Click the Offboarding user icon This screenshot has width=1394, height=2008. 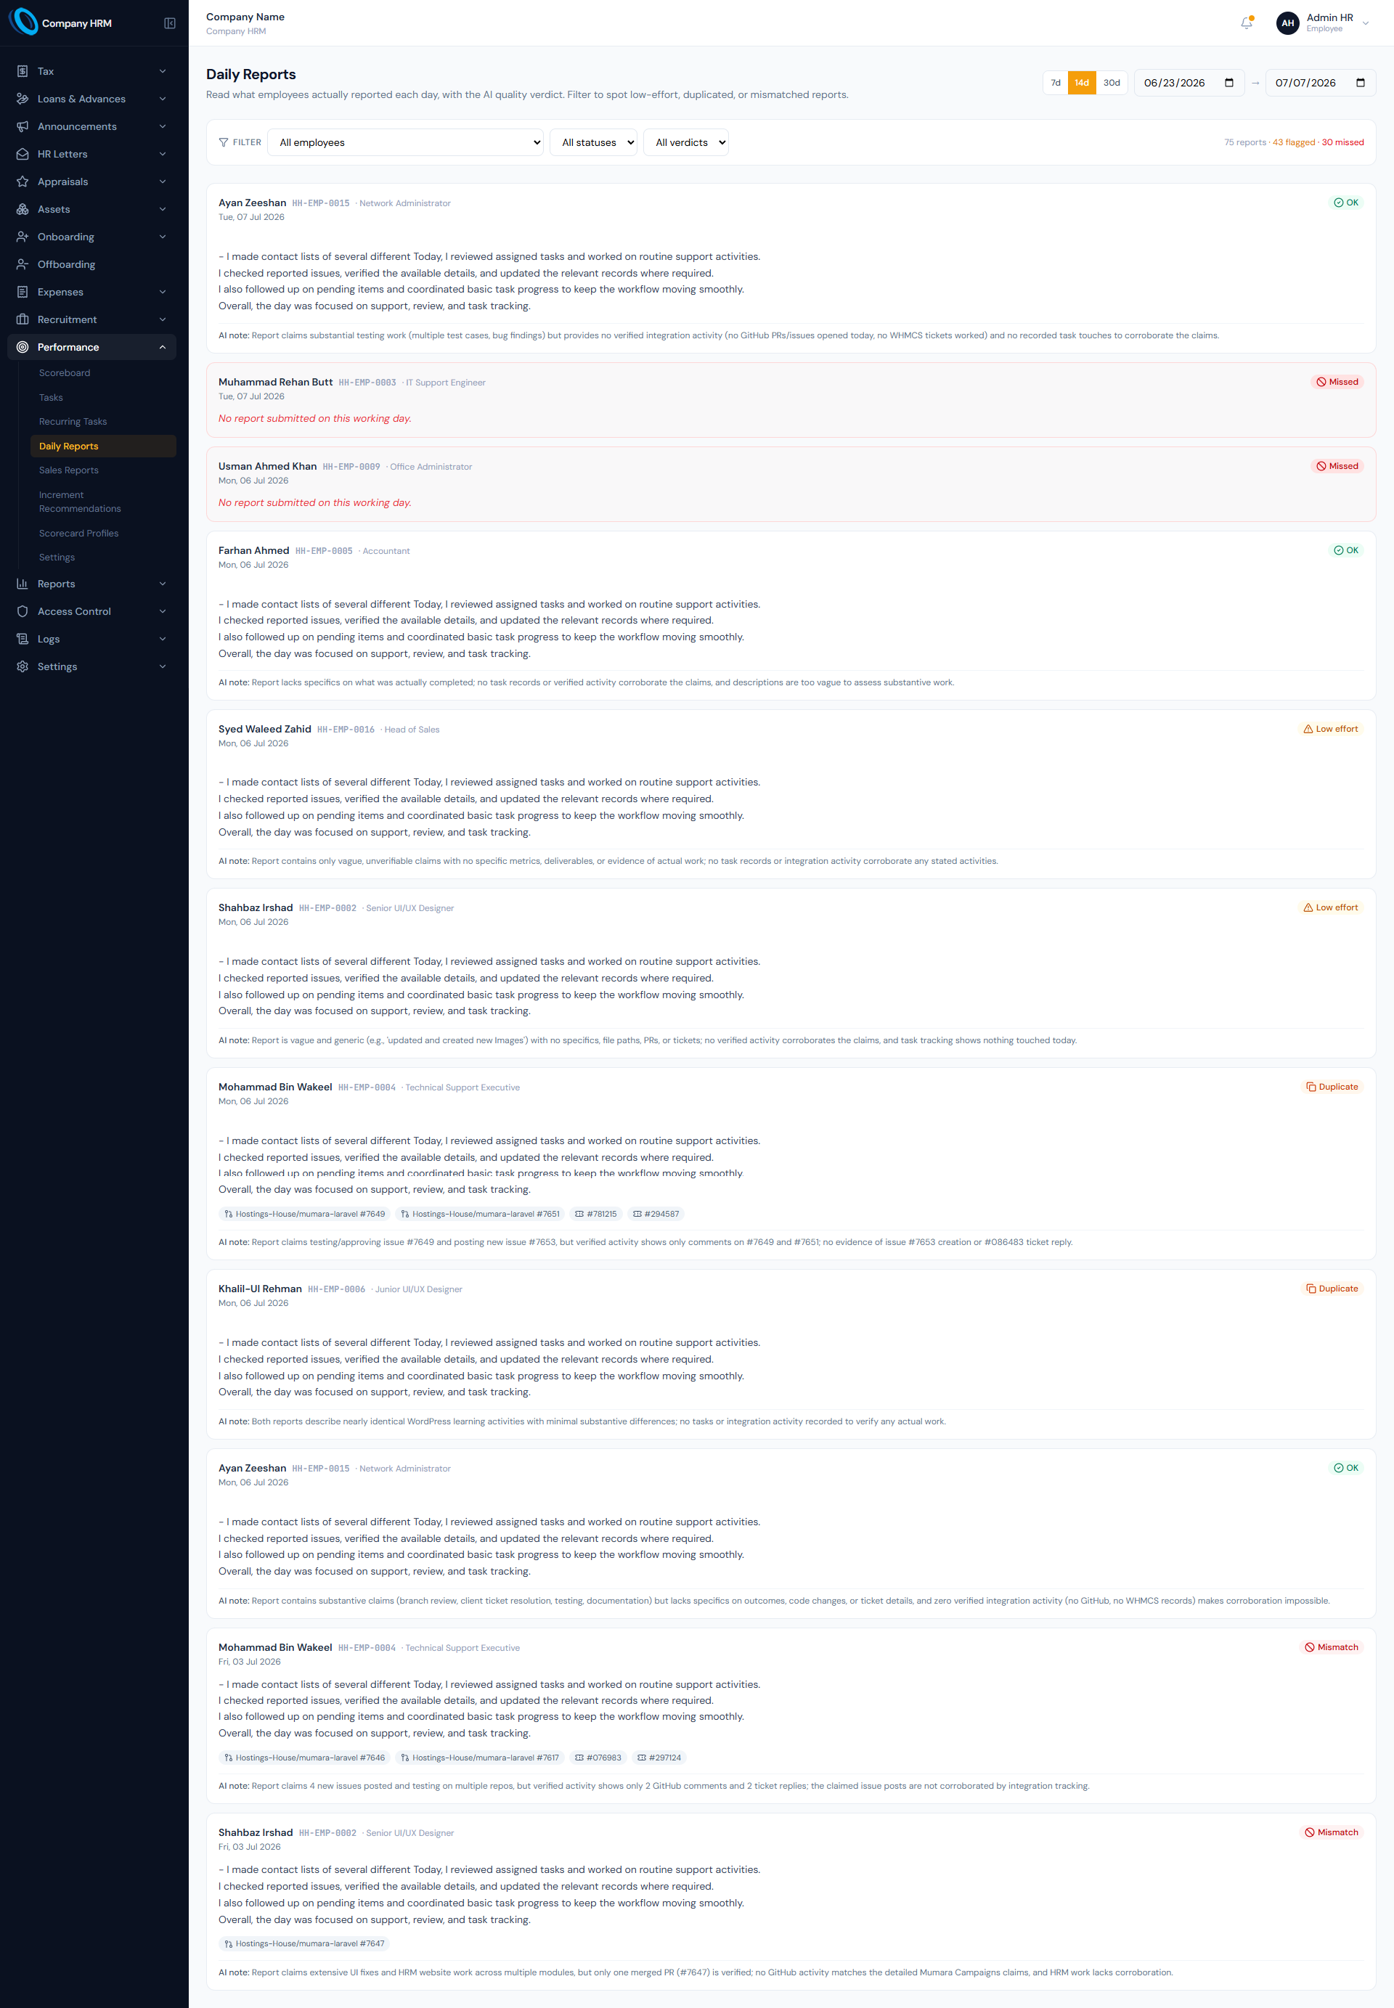(x=23, y=265)
